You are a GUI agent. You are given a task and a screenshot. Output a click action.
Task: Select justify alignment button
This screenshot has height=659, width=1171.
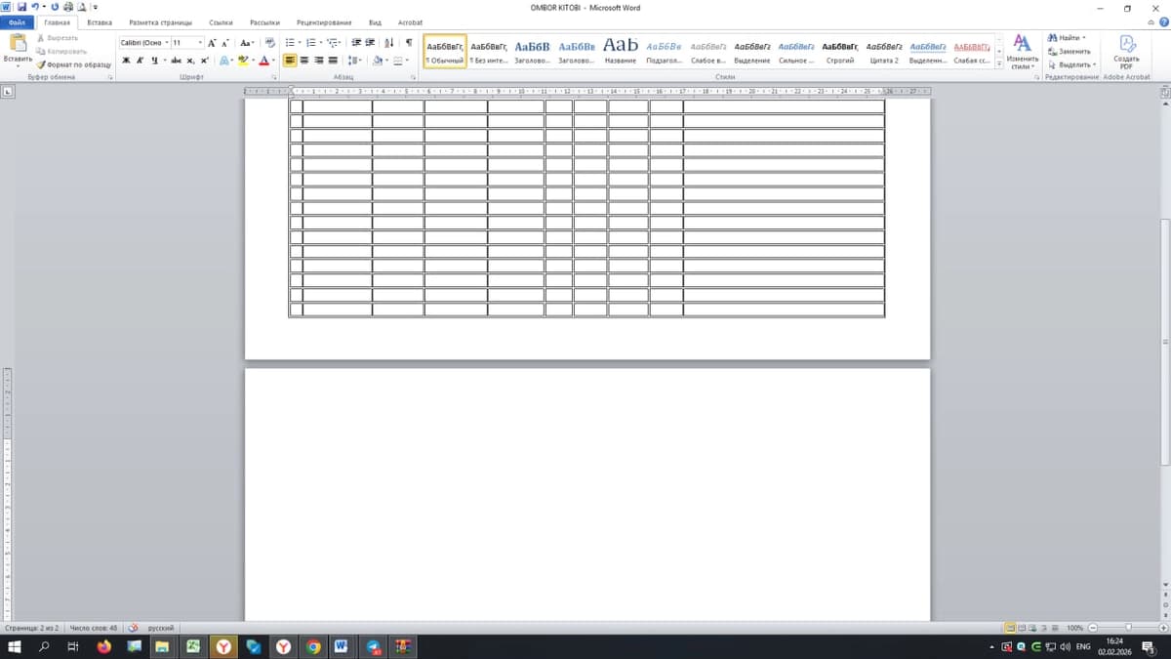point(333,61)
